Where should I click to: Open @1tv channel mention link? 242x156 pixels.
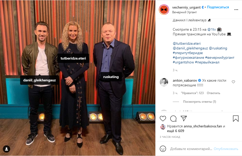click(x=212, y=29)
